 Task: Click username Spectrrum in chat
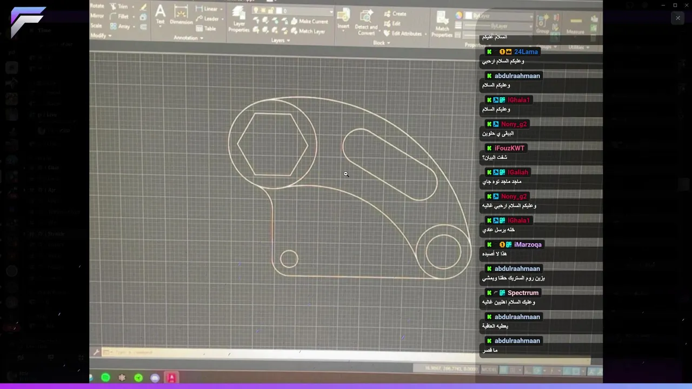523,293
